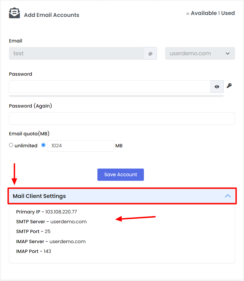Screen dimensions: 244x281
Task: Click the IMAP Port 143 line
Action: 34,251
